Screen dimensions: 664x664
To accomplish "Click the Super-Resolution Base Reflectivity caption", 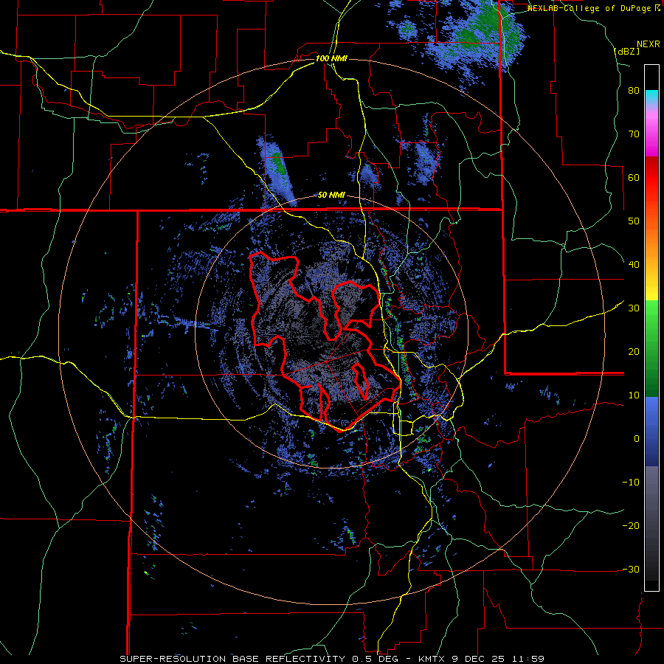I will click(x=332, y=659).
